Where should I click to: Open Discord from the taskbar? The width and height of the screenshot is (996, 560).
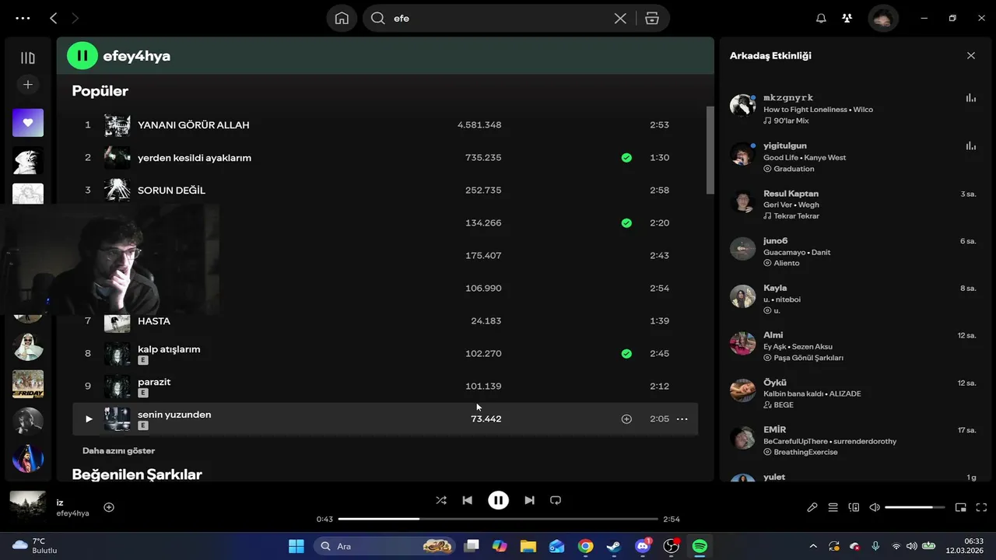[643, 546]
